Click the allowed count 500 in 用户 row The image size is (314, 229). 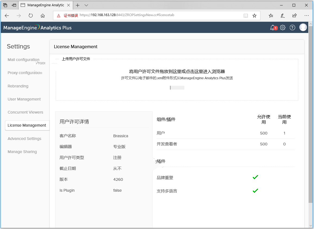click(264, 133)
